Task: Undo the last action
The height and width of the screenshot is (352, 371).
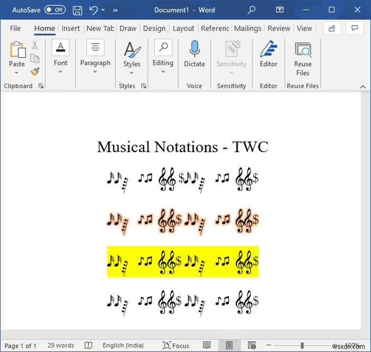Action: (x=93, y=10)
